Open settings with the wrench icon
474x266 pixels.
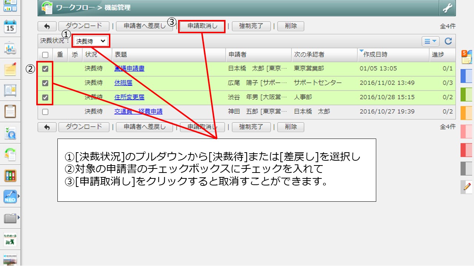(x=448, y=8)
